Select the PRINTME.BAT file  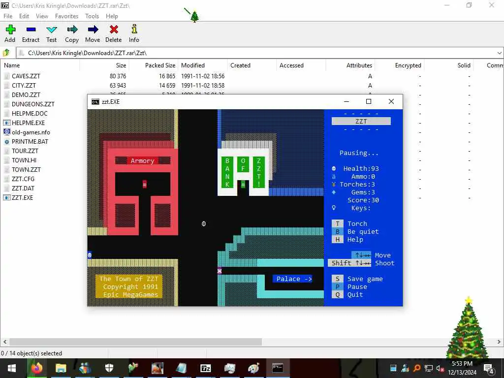(30, 141)
